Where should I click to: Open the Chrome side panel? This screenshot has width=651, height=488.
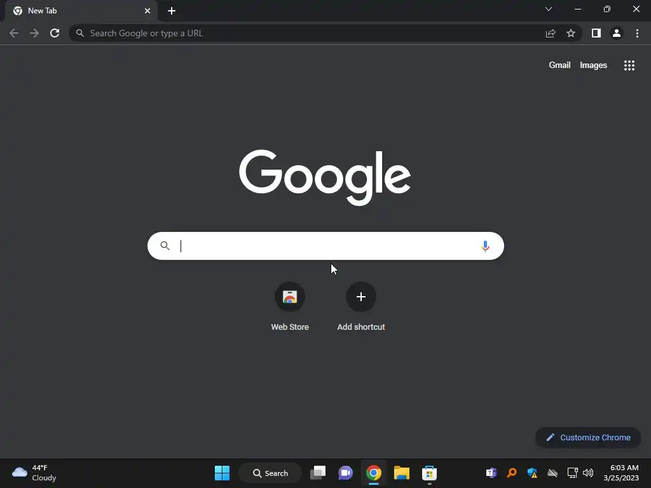coord(596,33)
